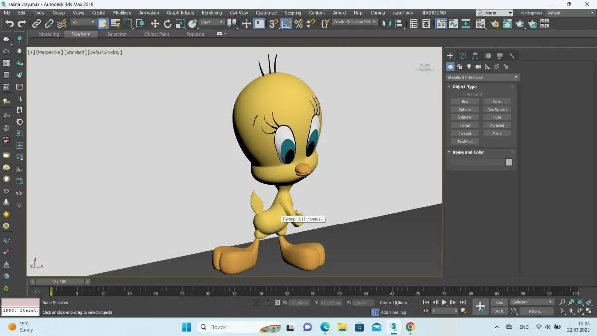Open the Modify panel tab icon
The width and height of the screenshot is (597, 336).
pos(462,56)
